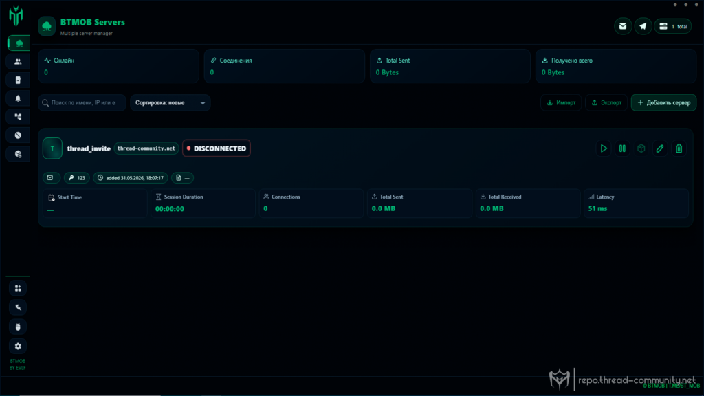Screen dimensions: 704x396
Task: Click the 'Connections' tile of thread_invite
Action: click(x=311, y=203)
